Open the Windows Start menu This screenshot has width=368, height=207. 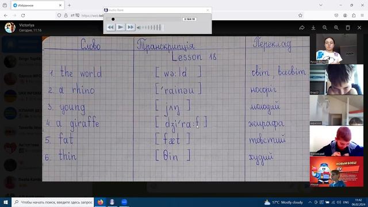6,202
